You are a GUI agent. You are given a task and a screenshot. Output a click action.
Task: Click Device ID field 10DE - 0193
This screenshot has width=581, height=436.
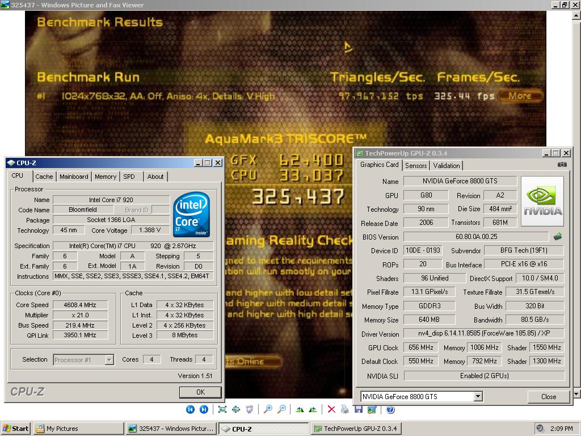coord(423,250)
